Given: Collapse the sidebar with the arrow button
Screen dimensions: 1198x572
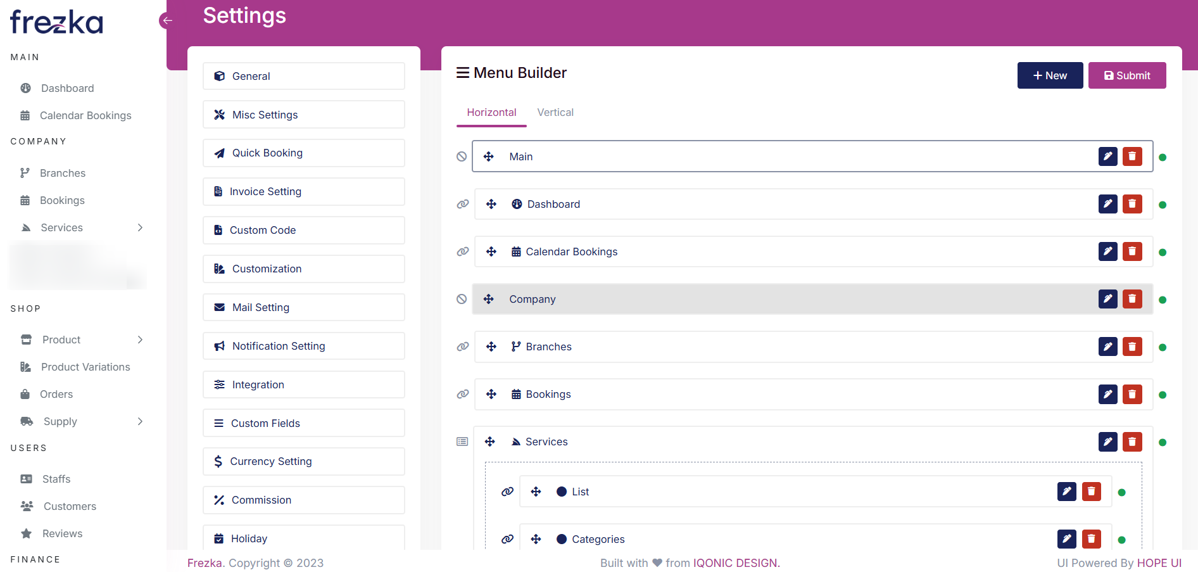Looking at the screenshot, I should tap(167, 20).
